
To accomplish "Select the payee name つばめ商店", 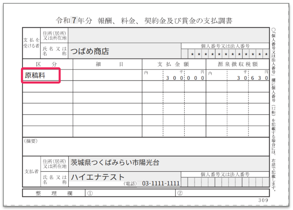I will click(89, 51).
